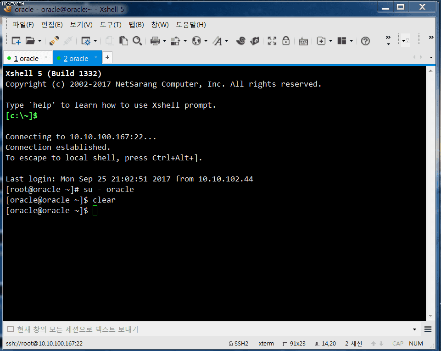Open session Properties gear icon

tap(86, 41)
